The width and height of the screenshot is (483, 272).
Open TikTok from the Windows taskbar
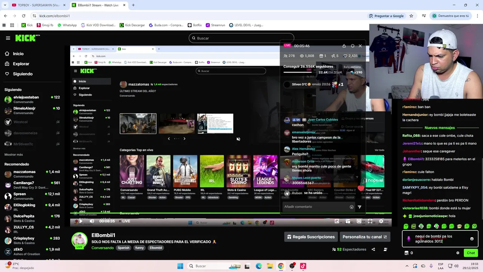[x=303, y=266]
